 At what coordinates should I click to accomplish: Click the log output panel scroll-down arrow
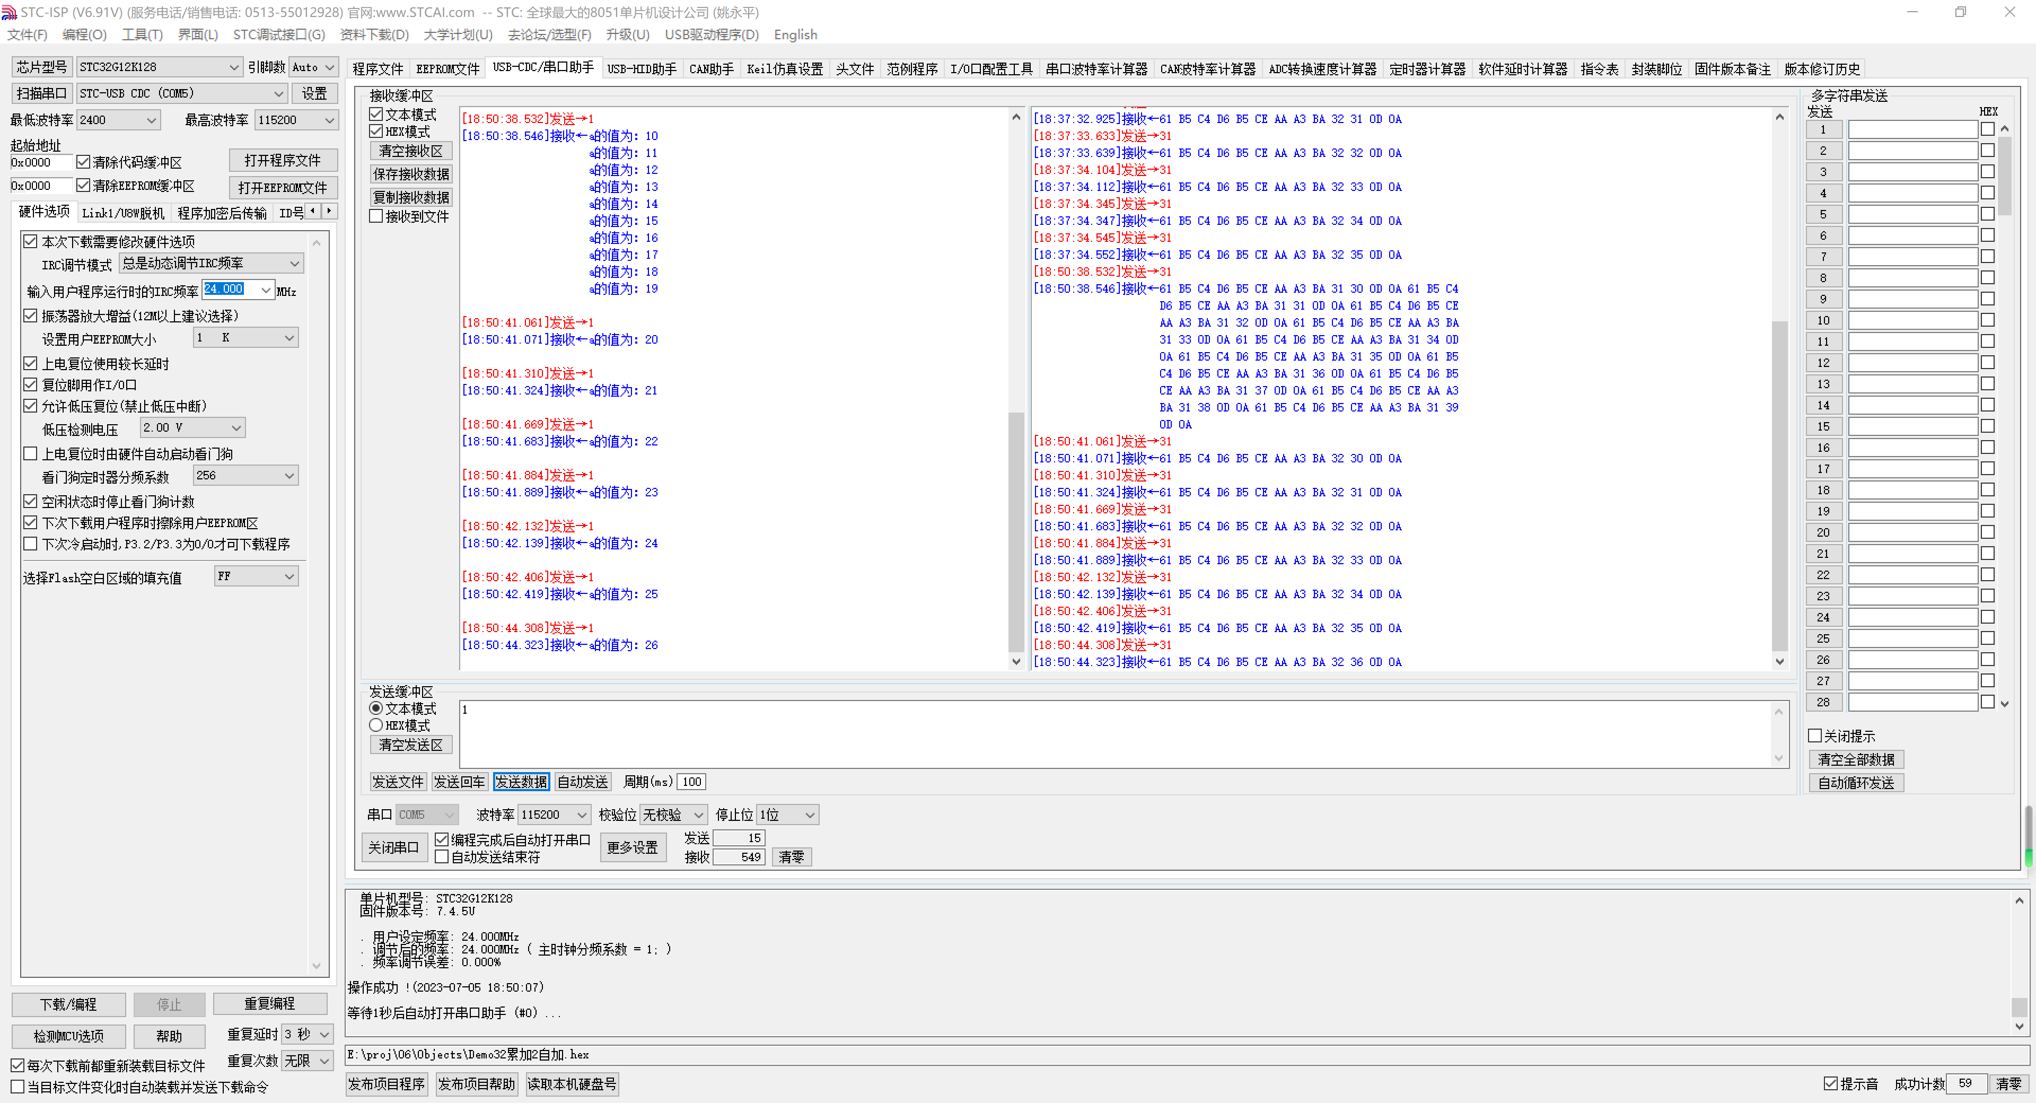[2019, 1026]
